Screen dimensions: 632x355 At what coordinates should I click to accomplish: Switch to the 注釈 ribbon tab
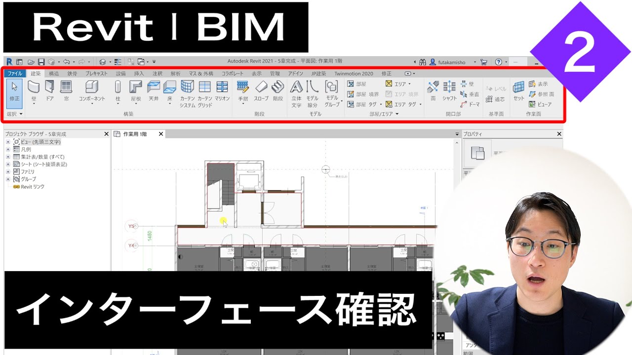(158, 73)
